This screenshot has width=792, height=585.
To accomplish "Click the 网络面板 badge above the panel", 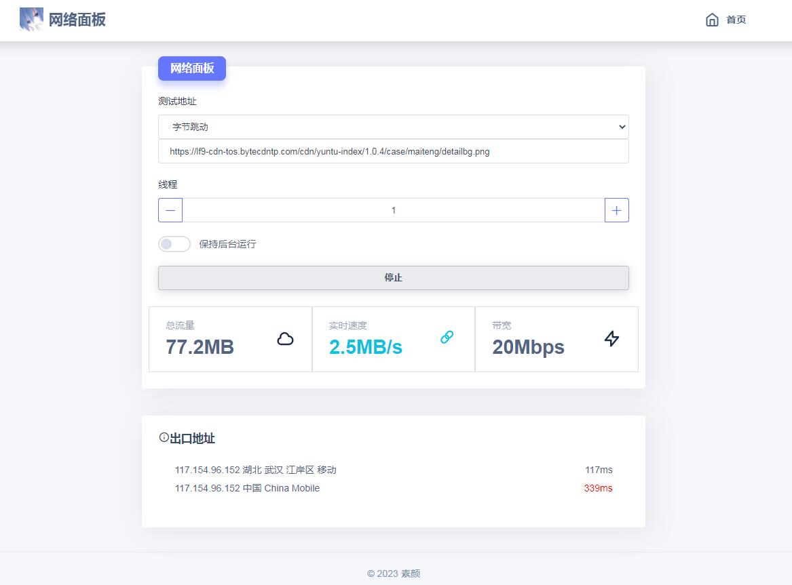I will coord(192,68).
